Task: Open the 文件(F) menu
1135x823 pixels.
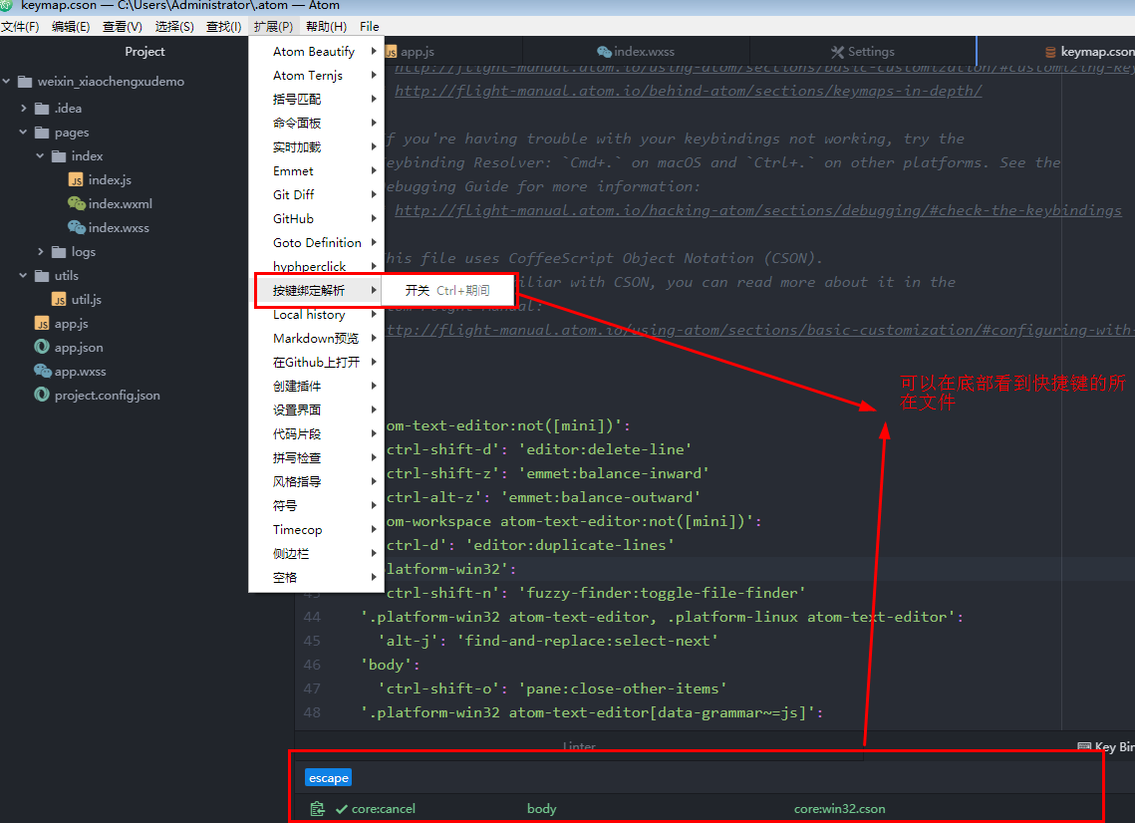Action: coord(20,26)
